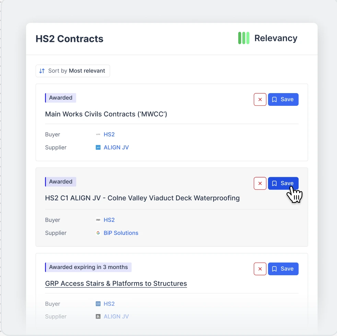Click the sort arrows icon
Image resolution: width=337 pixels, height=336 pixels.
[x=42, y=71]
